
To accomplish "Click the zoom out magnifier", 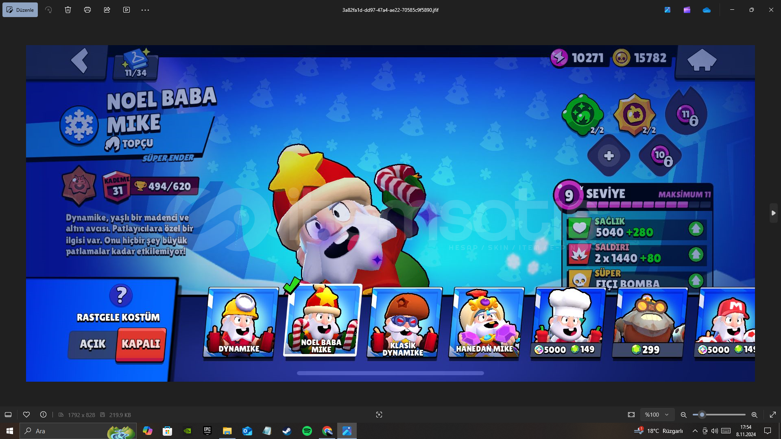I will pyautogui.click(x=684, y=415).
